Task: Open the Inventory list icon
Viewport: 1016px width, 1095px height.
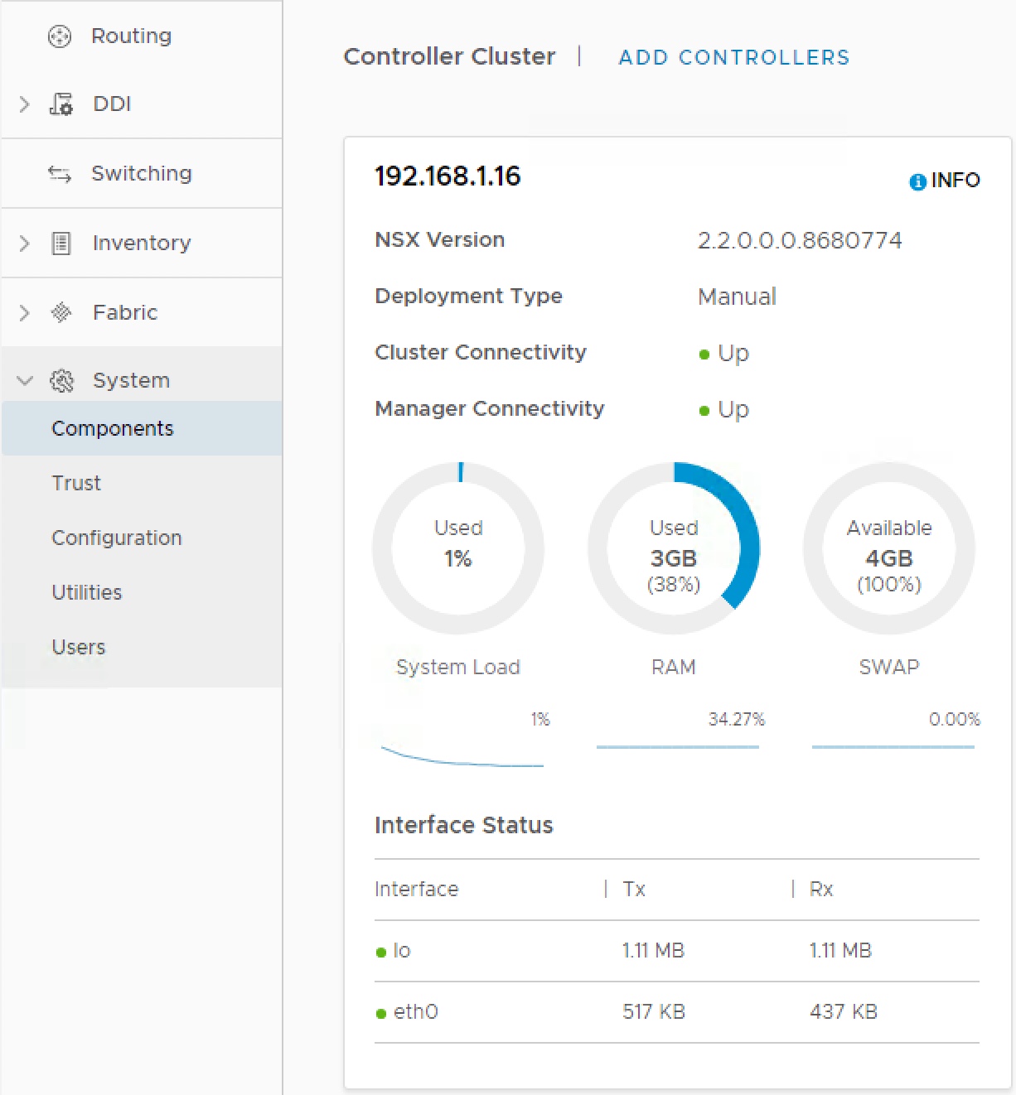Action: coord(60,243)
